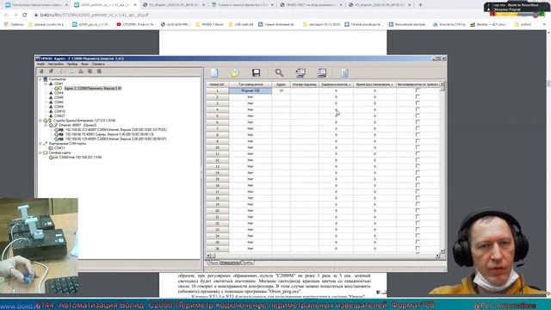Toggle the checkbox in row 5
The height and width of the screenshot is (310, 551).
(x=418, y=115)
